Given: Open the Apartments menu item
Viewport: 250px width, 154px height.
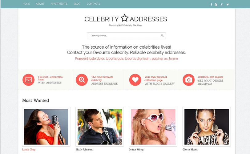Looking at the screenshot, I should point(59,4).
